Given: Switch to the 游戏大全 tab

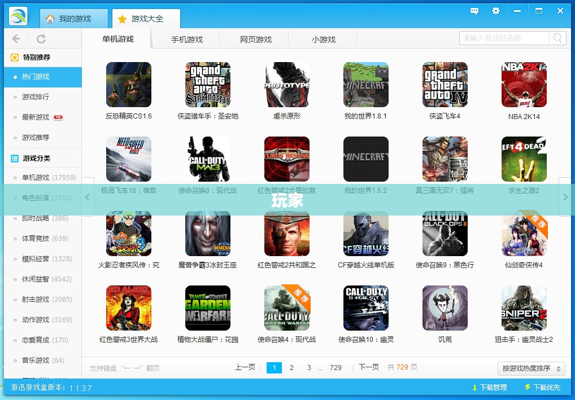Looking at the screenshot, I should point(146,19).
